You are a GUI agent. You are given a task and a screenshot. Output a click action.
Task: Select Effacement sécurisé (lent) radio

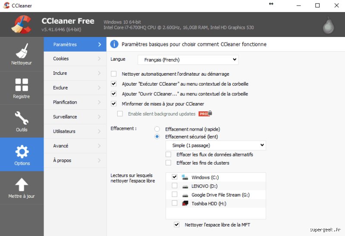click(x=157, y=136)
